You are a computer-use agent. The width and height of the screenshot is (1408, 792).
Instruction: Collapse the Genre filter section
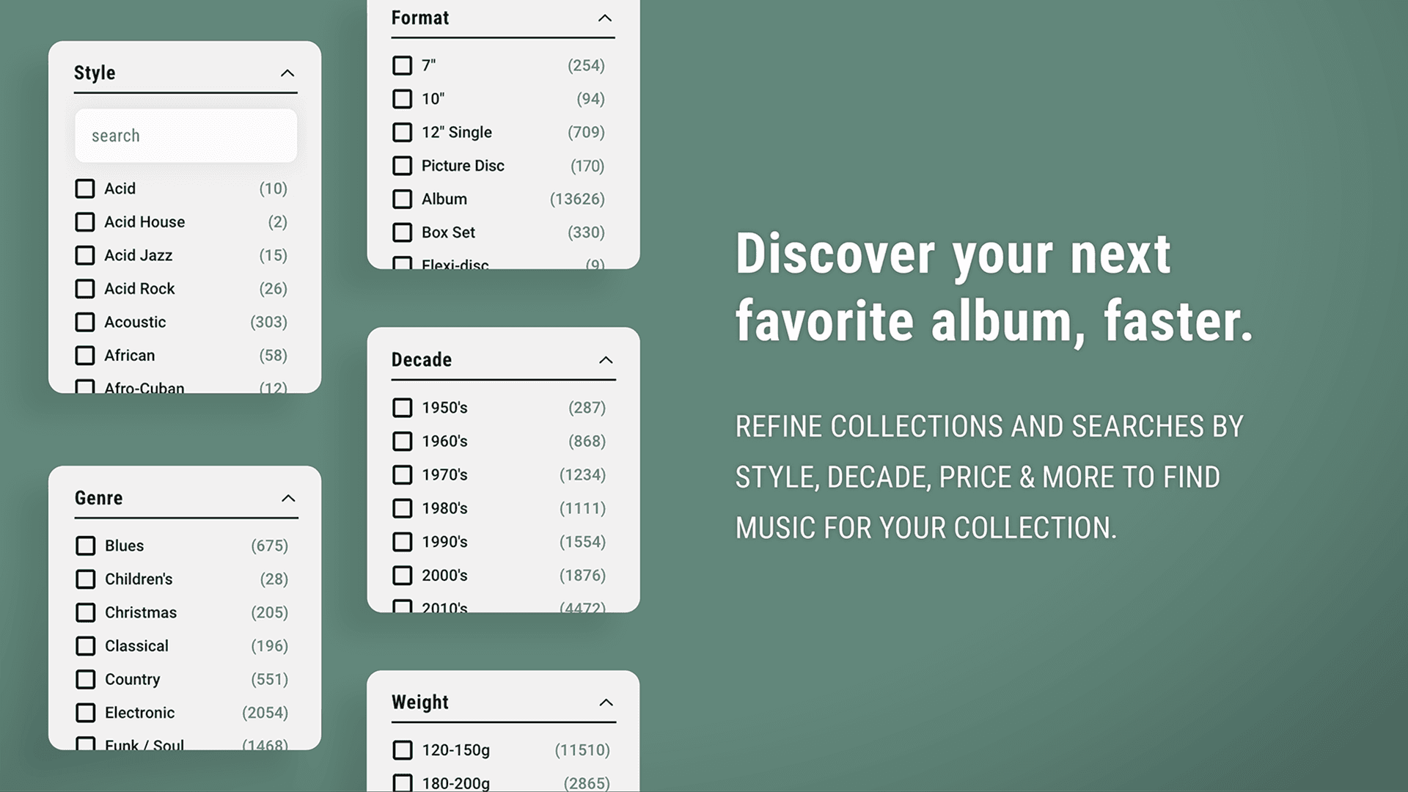(x=287, y=498)
